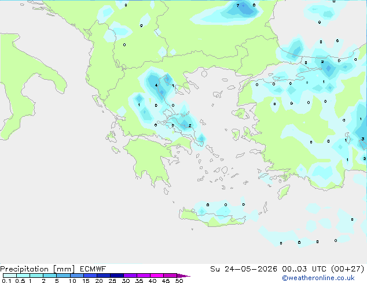Screen dimensions: 367x283
Task: Click the arrow tip beyond 50 mm in legend
Action: click(183, 275)
